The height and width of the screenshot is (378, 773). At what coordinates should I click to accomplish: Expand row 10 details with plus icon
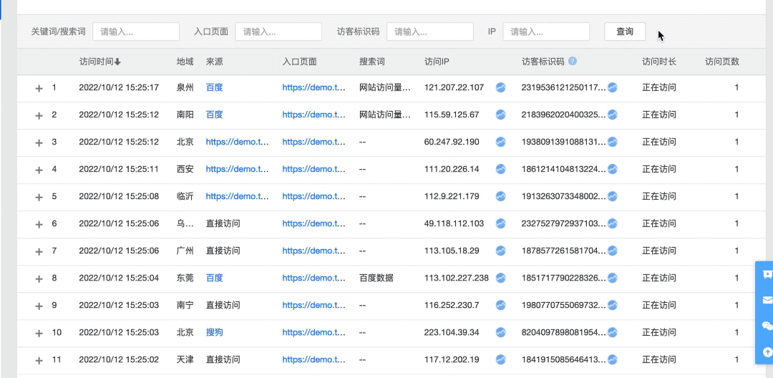coord(39,333)
